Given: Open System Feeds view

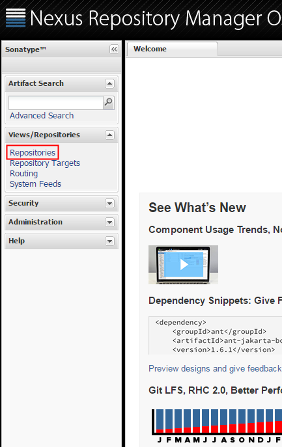Looking at the screenshot, I should click(x=35, y=184).
